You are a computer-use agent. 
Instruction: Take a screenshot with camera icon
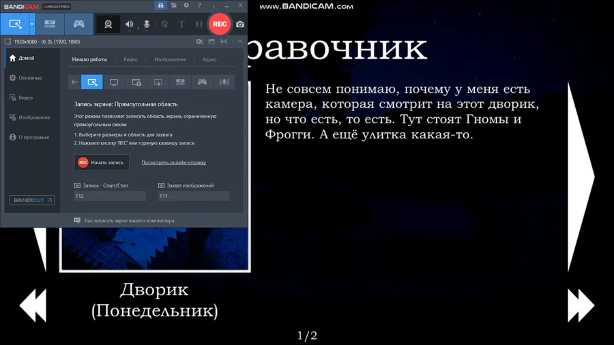pos(240,25)
